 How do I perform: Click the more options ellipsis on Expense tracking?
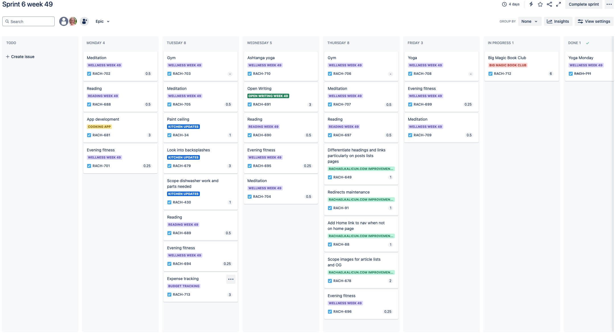231,279
